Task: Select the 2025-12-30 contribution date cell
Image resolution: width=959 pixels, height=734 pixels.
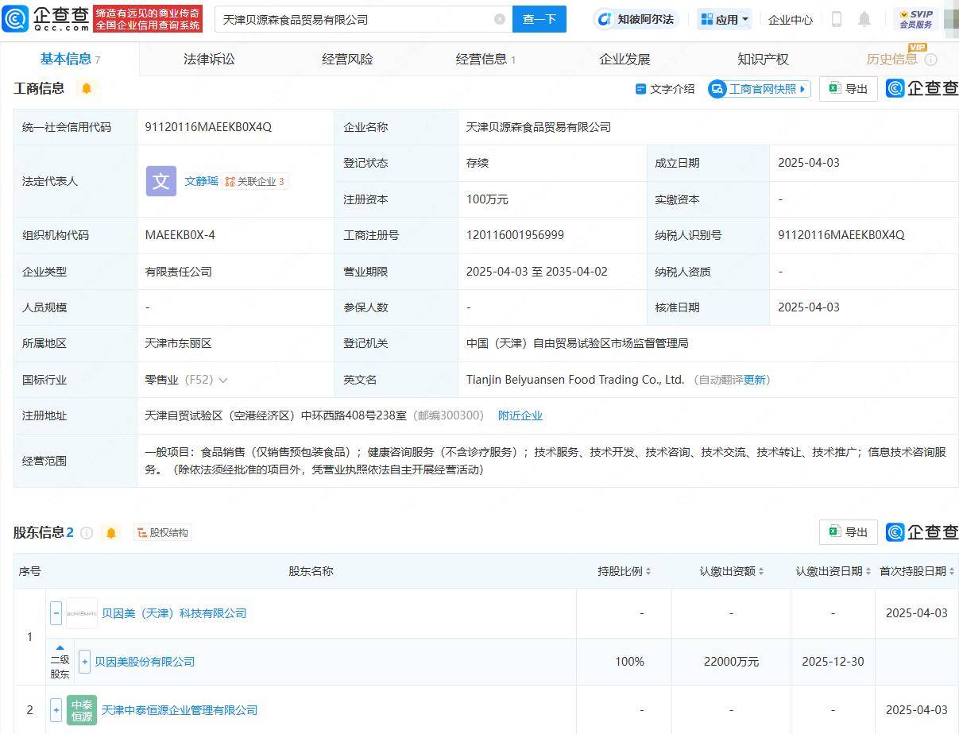Action: [833, 662]
